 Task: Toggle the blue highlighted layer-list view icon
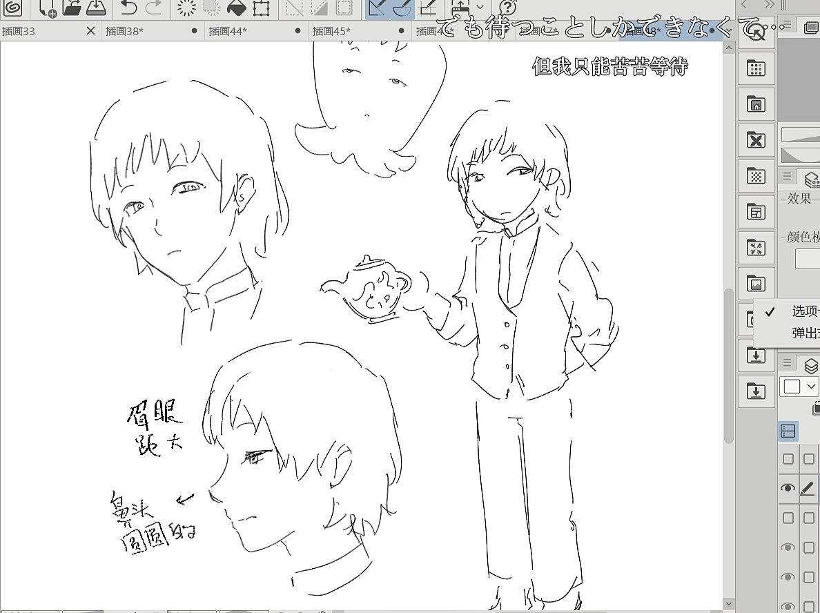coord(788,431)
